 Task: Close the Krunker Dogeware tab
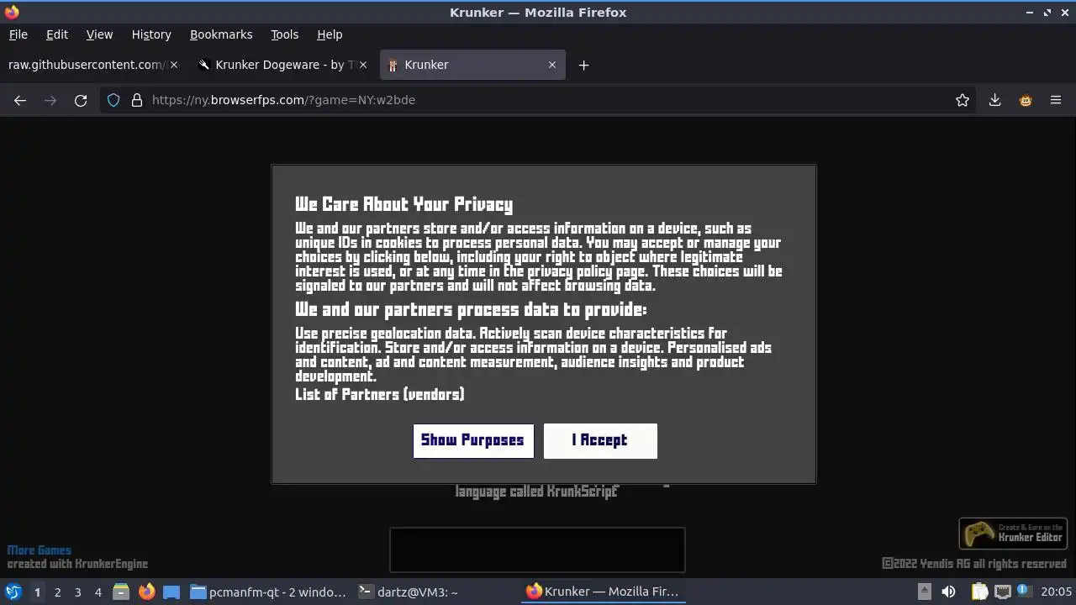pyautogui.click(x=363, y=65)
